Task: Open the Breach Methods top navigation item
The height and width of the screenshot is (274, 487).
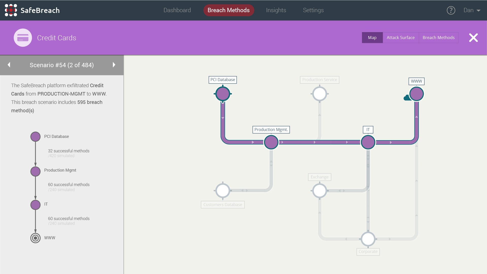Action: click(x=229, y=10)
